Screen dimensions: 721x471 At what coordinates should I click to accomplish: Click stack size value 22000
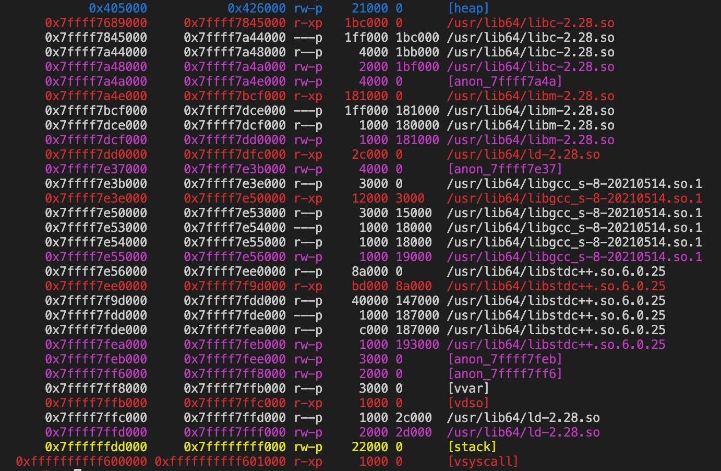point(370,447)
